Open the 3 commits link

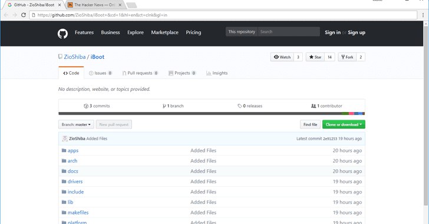click(x=97, y=106)
